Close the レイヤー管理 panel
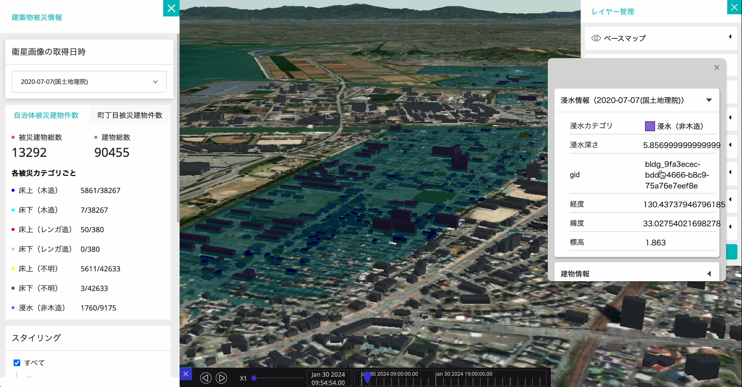This screenshot has height=387, width=742. pos(734,7)
